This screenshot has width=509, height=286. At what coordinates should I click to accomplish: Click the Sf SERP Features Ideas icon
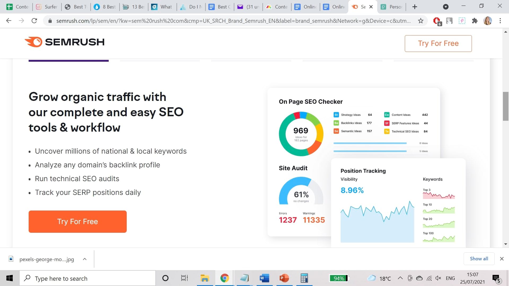pos(387,123)
